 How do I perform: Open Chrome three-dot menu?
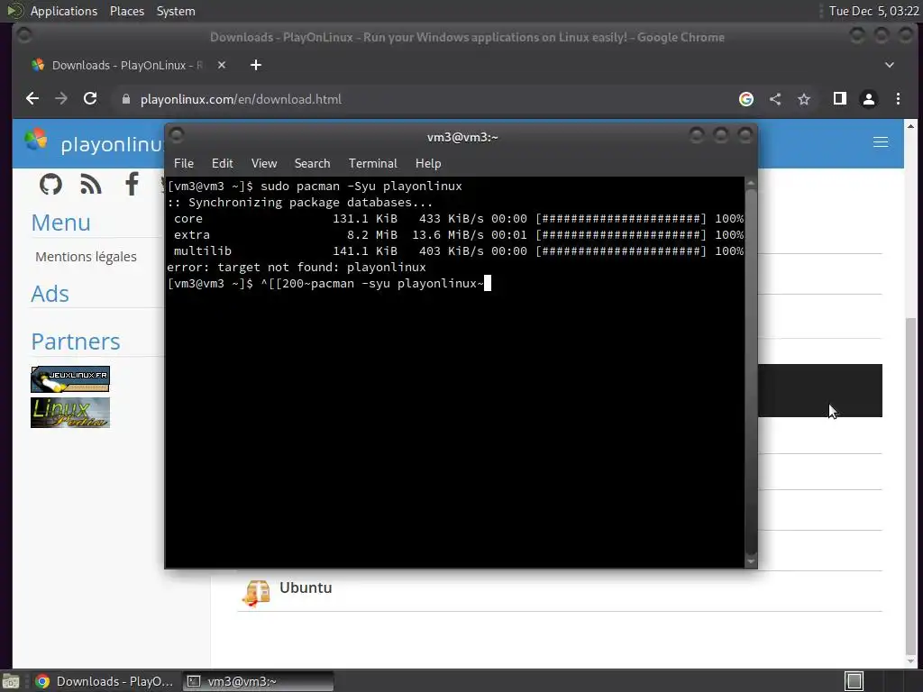(899, 99)
